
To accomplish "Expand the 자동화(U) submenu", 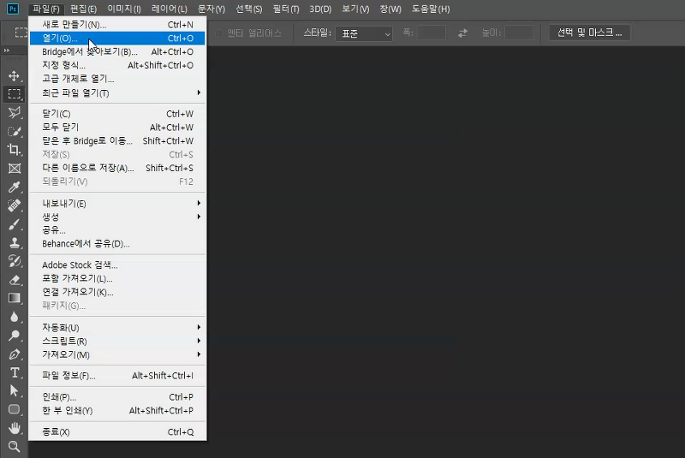I will (120, 327).
